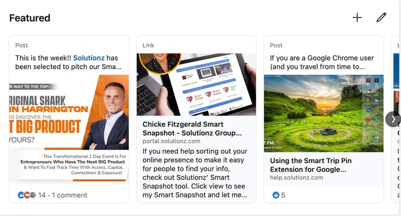
Task: Open the tablet Smart Snapshot link image
Action: point(196,84)
